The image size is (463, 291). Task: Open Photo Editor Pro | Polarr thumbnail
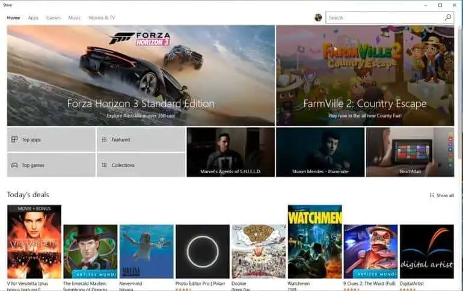point(203,251)
